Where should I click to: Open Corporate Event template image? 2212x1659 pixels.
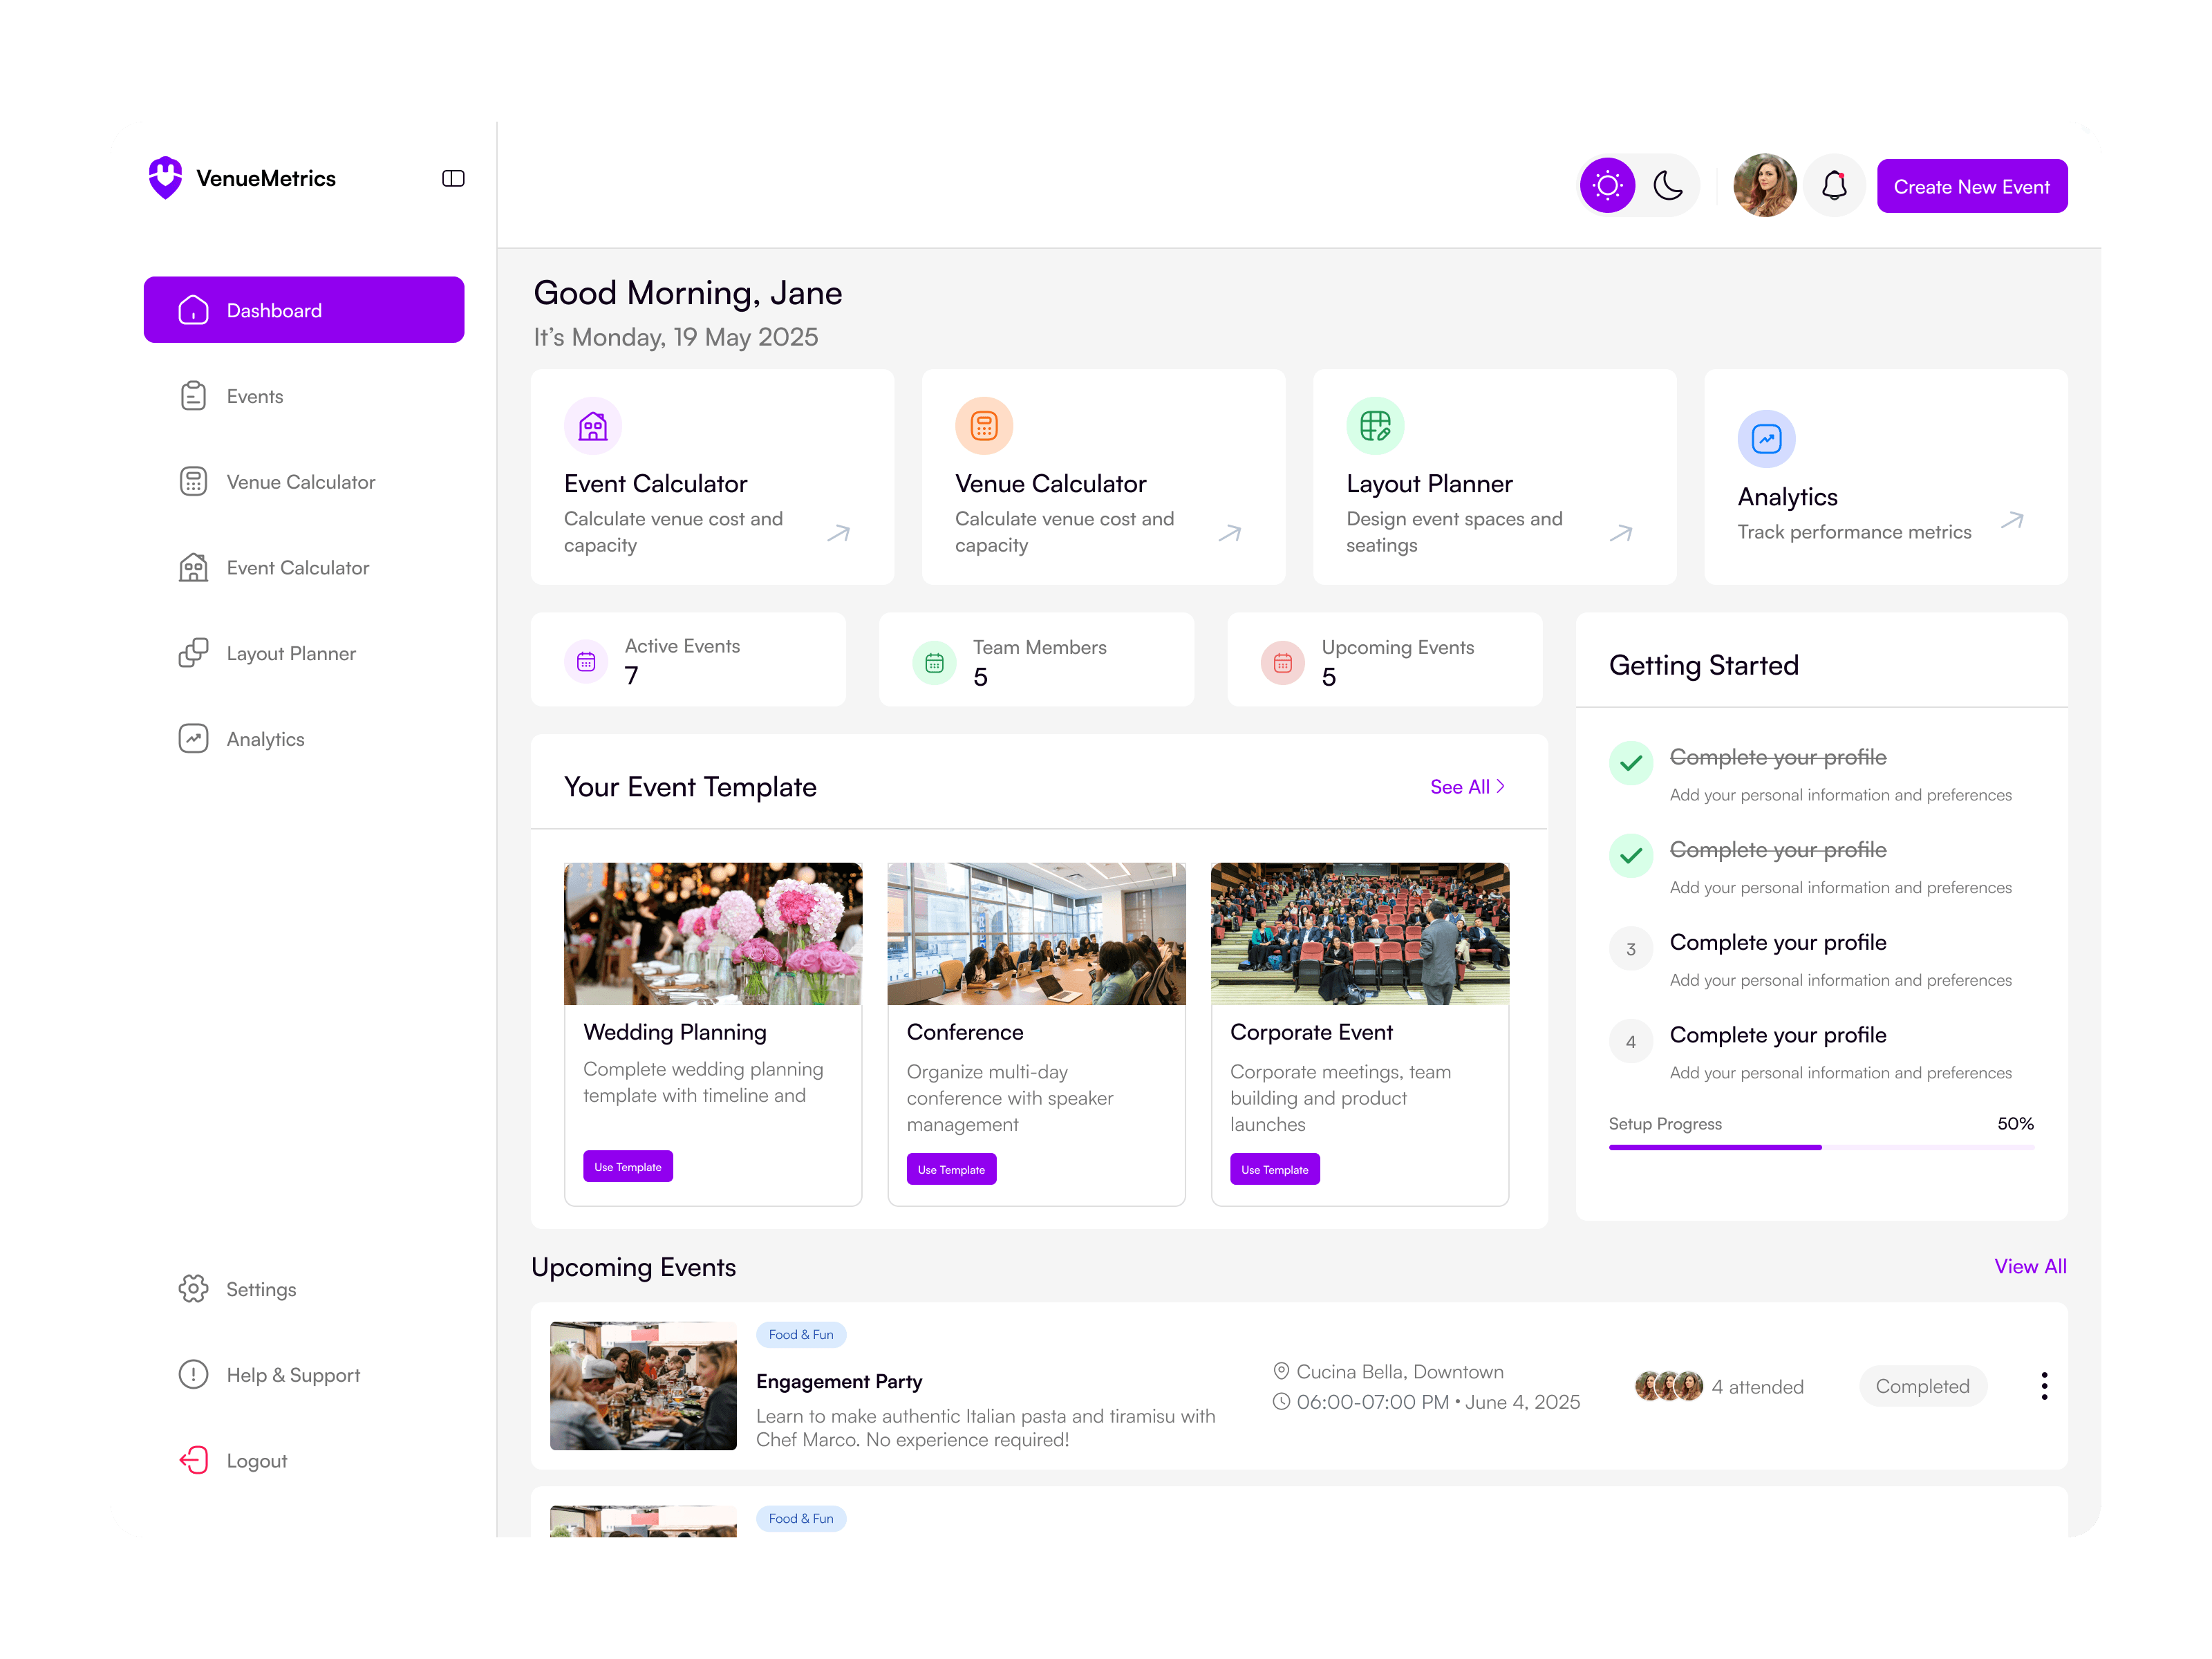(x=1360, y=934)
